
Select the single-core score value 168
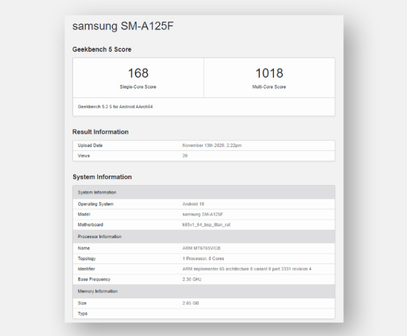[138, 73]
